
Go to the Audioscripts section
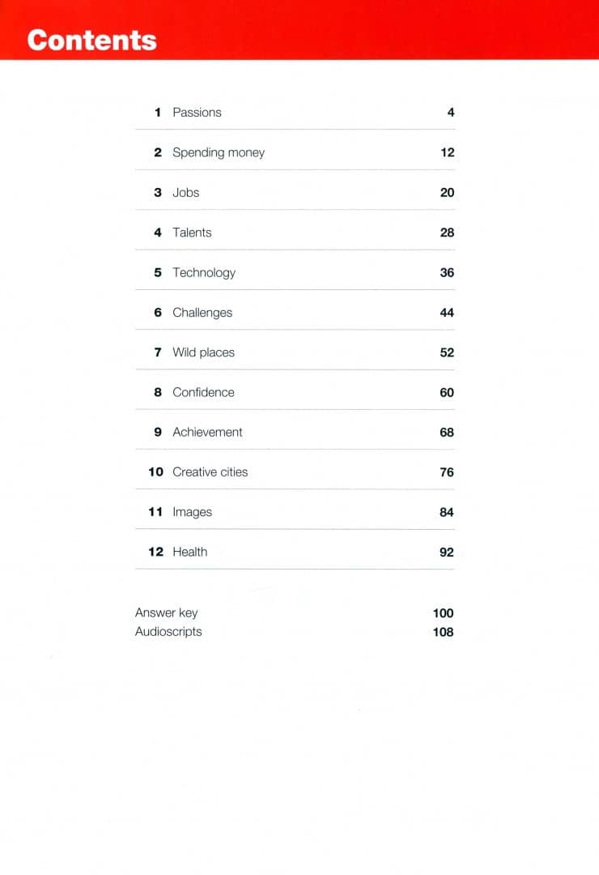(x=168, y=632)
